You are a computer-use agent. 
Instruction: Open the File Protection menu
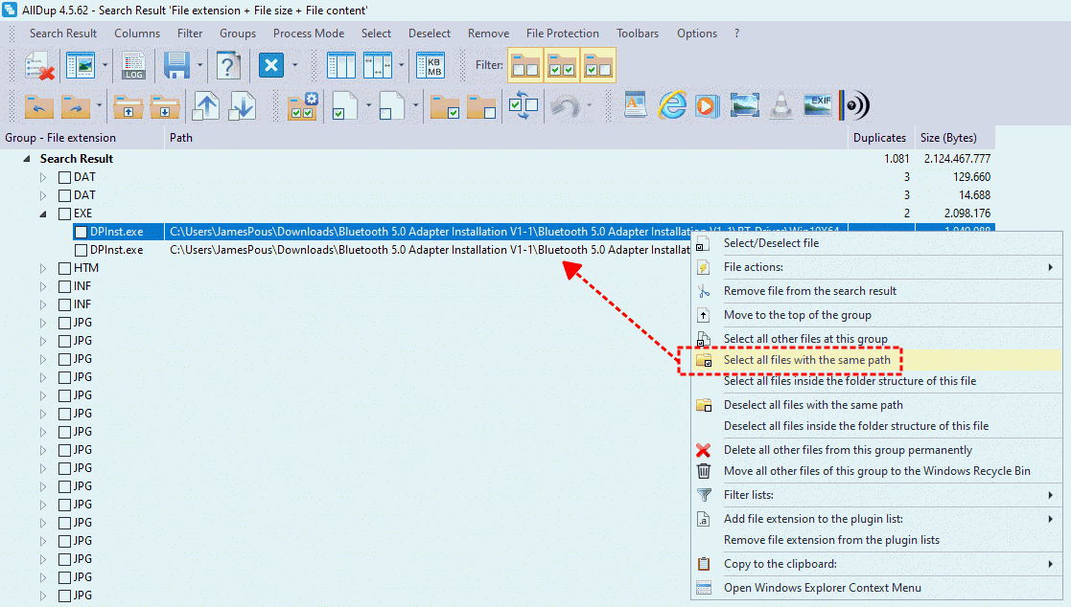[x=563, y=34]
